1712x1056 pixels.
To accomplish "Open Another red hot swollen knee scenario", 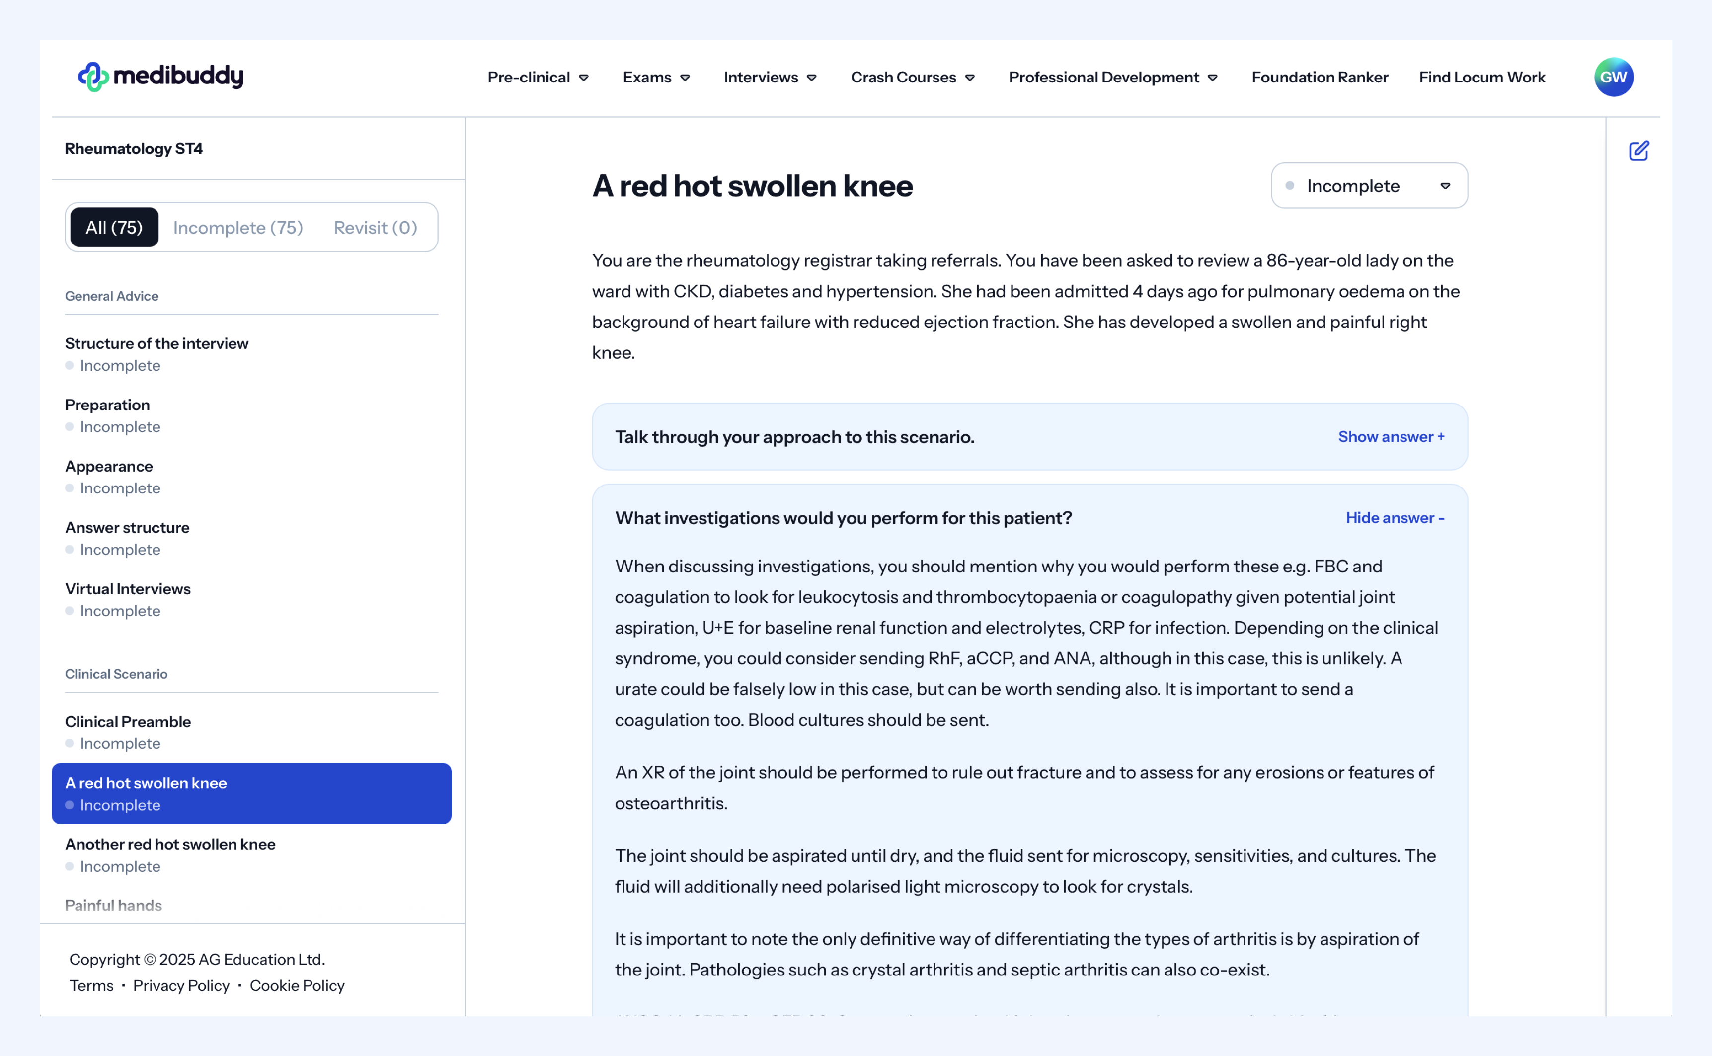I will (170, 844).
